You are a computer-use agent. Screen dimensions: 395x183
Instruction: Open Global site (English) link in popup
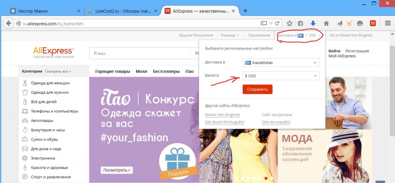(223, 115)
